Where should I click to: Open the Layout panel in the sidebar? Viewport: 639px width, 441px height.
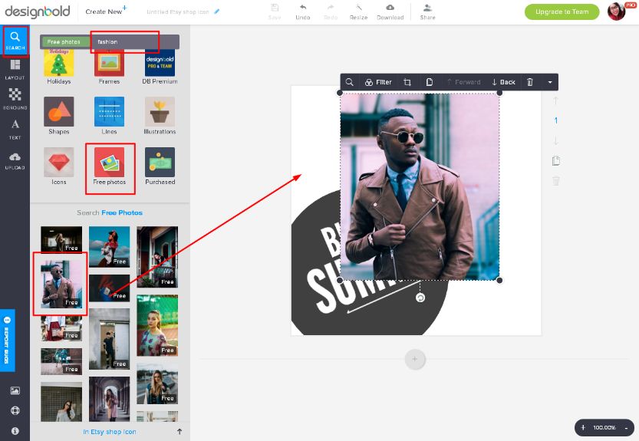click(15, 70)
